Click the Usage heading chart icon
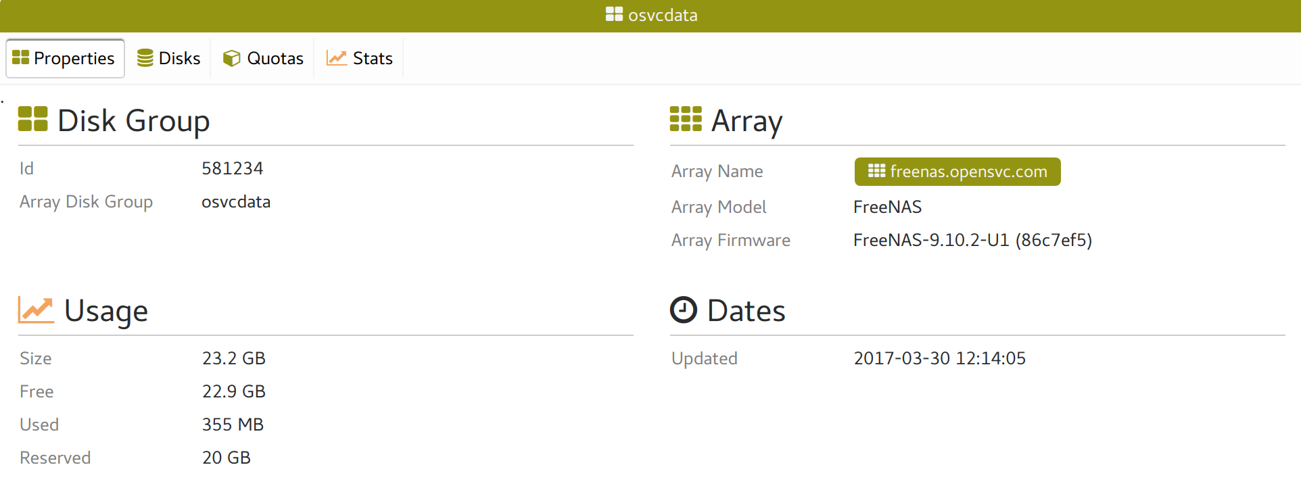 [36, 310]
